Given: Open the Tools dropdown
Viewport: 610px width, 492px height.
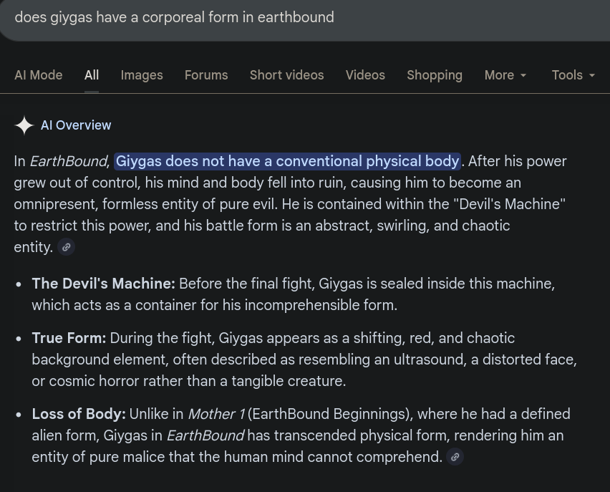Looking at the screenshot, I should pos(573,75).
